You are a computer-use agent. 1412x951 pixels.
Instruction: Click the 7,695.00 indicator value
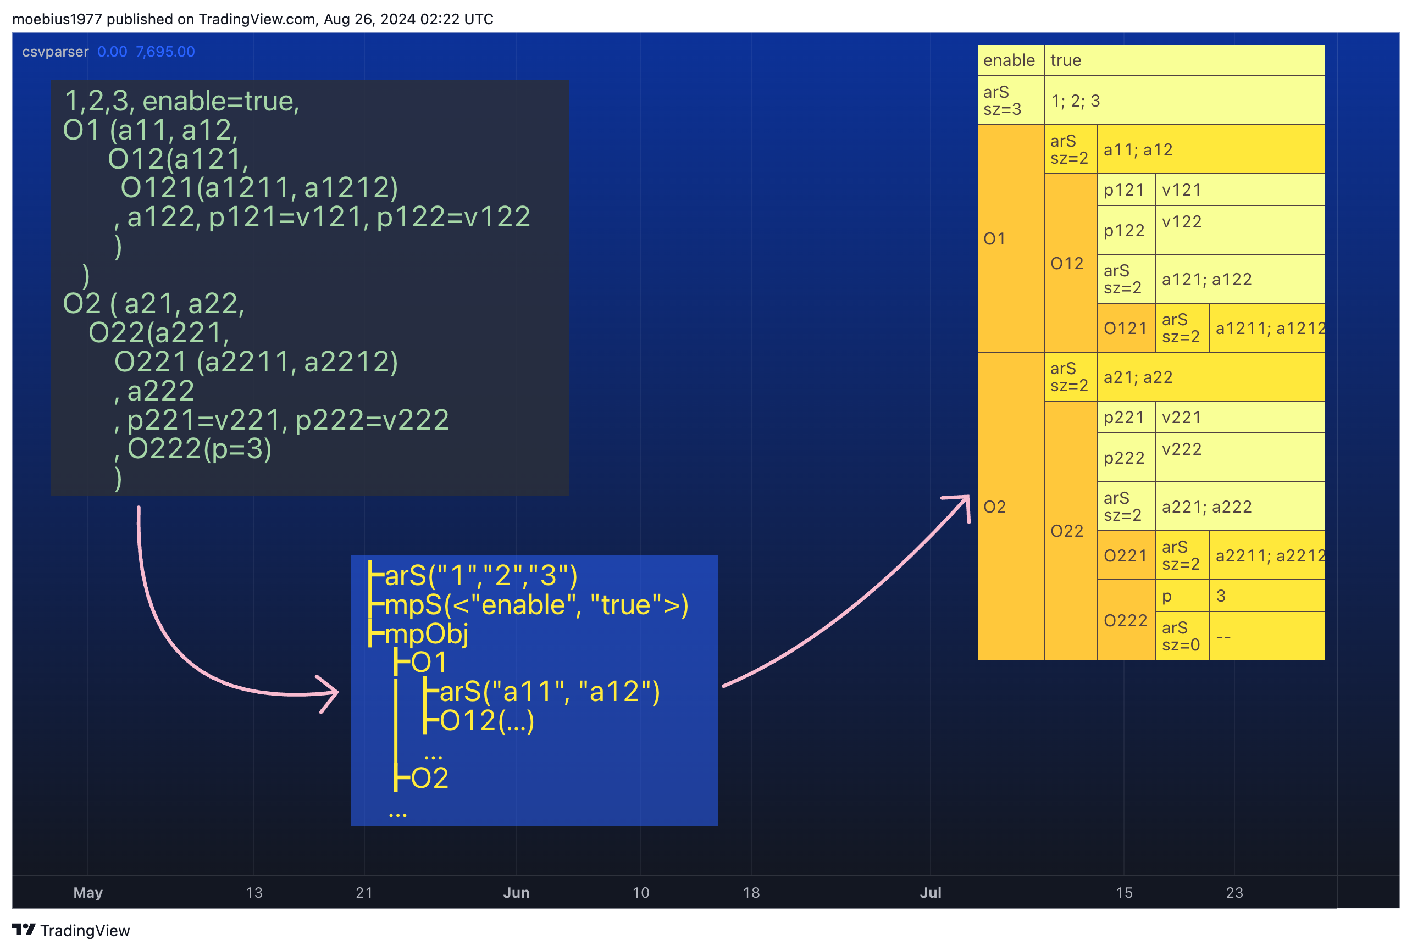tap(165, 52)
